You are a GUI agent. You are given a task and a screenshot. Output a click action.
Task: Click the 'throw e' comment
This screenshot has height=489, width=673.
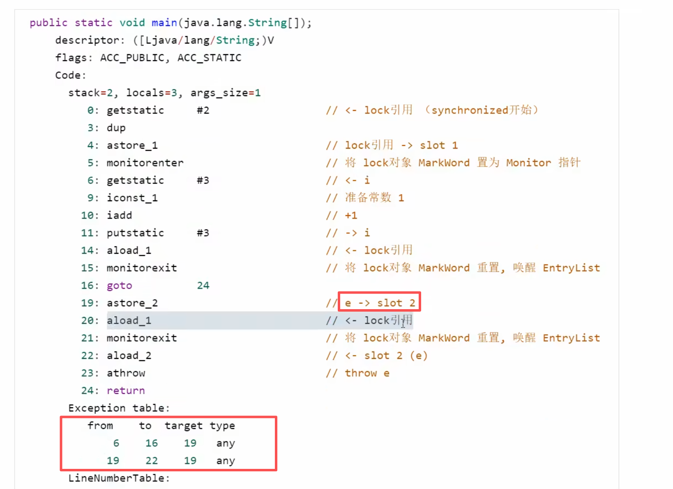(x=367, y=373)
